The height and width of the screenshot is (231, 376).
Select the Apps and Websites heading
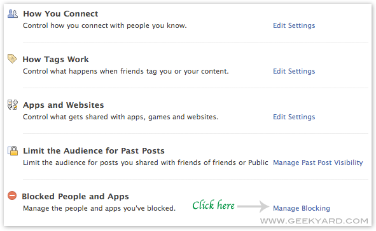pos(64,105)
